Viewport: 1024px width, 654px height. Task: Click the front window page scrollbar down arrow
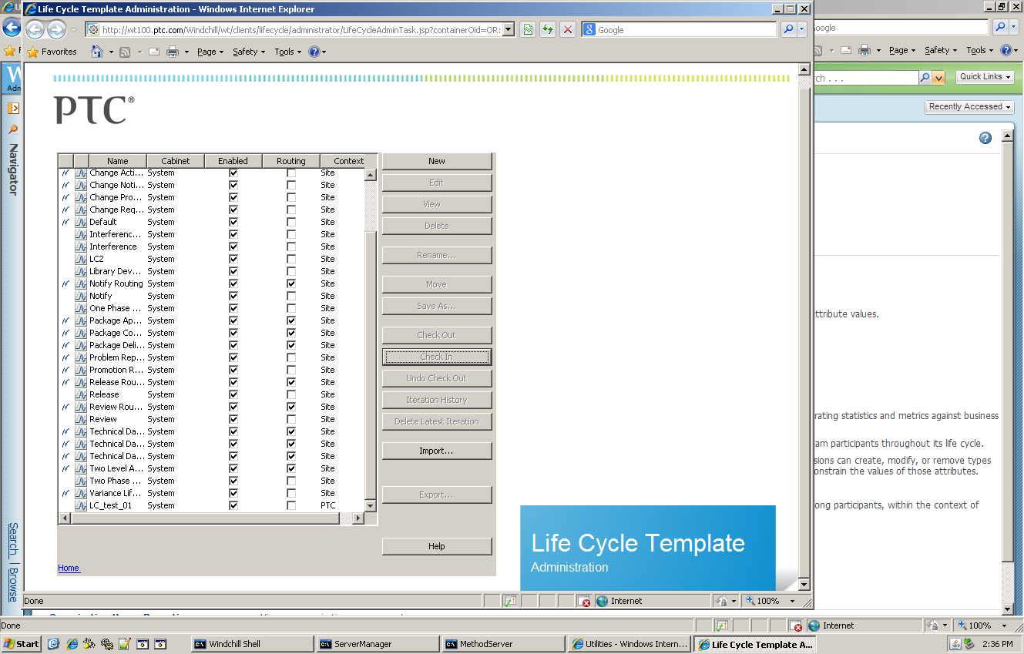click(804, 585)
